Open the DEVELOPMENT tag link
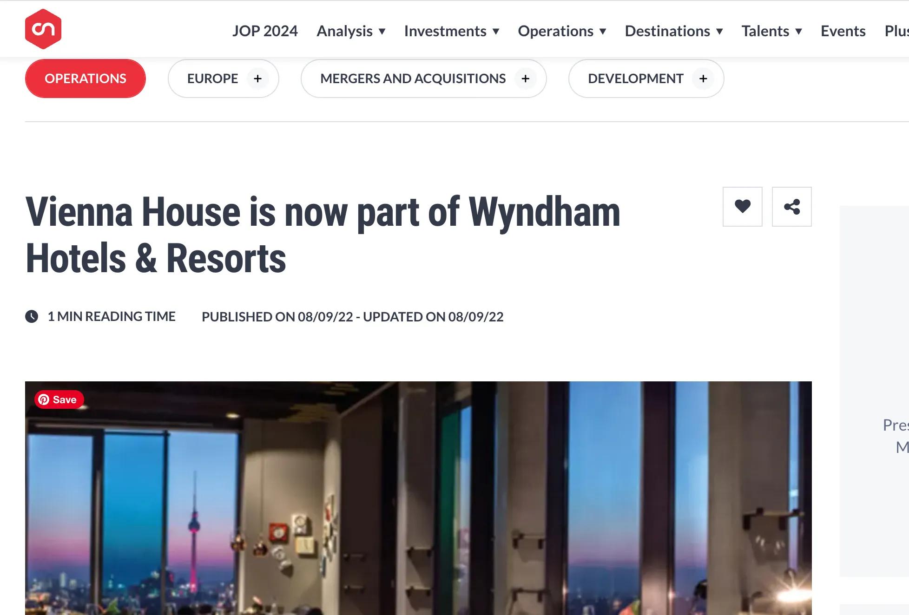909x615 pixels. click(635, 79)
